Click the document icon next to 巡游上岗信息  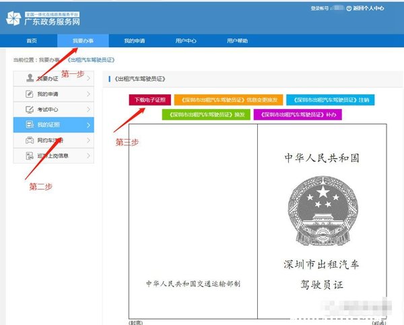[30, 156]
